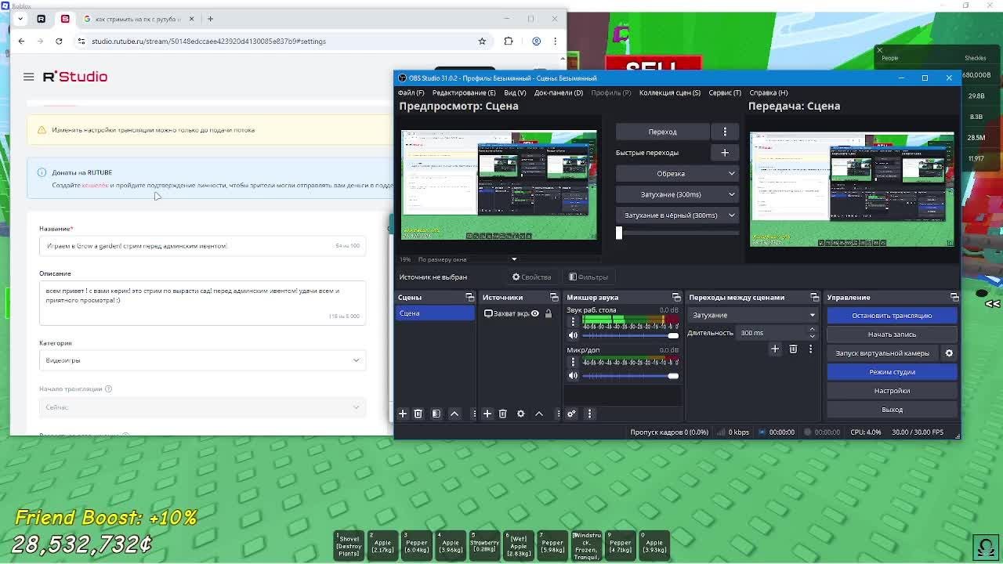Open scene filters icon in Scenes panel

(x=436, y=414)
